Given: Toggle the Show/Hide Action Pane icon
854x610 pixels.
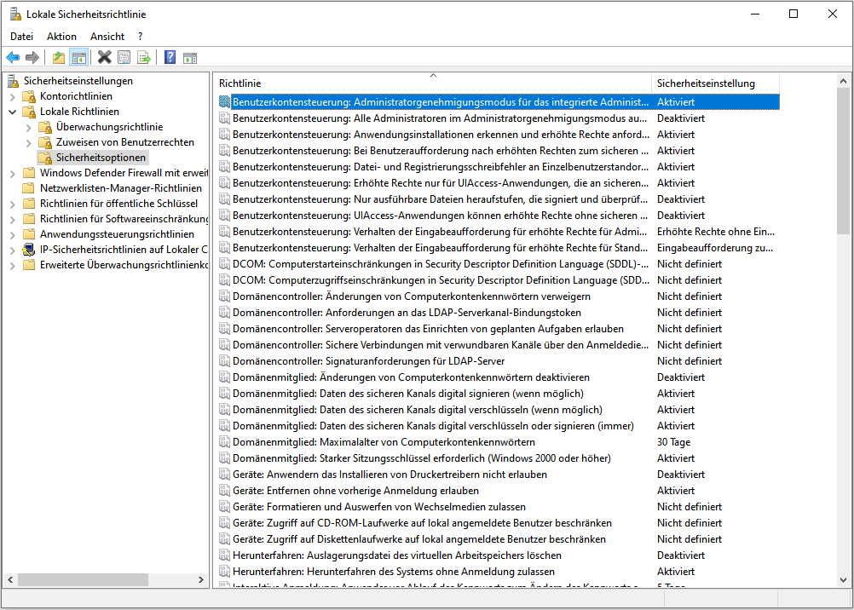Looking at the screenshot, I should 190,58.
